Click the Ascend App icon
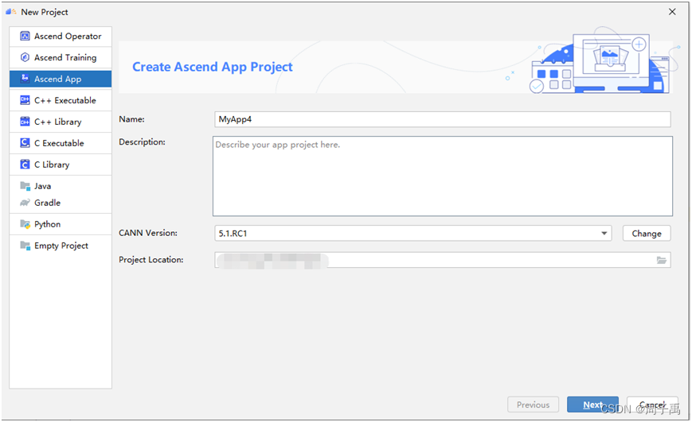The image size is (692, 422). point(25,79)
